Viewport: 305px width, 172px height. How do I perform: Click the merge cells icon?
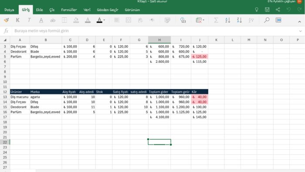tap(129, 20)
